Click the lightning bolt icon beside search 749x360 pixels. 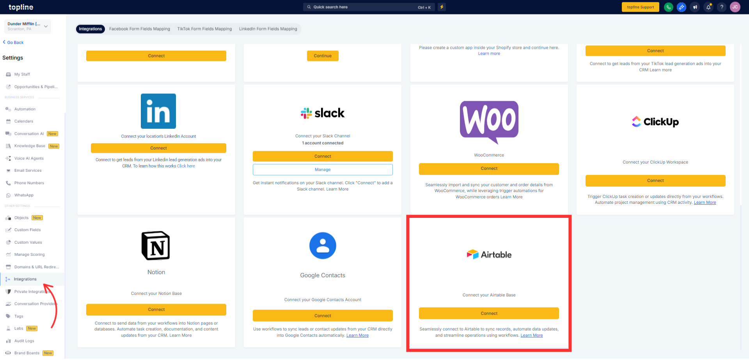coord(442,7)
